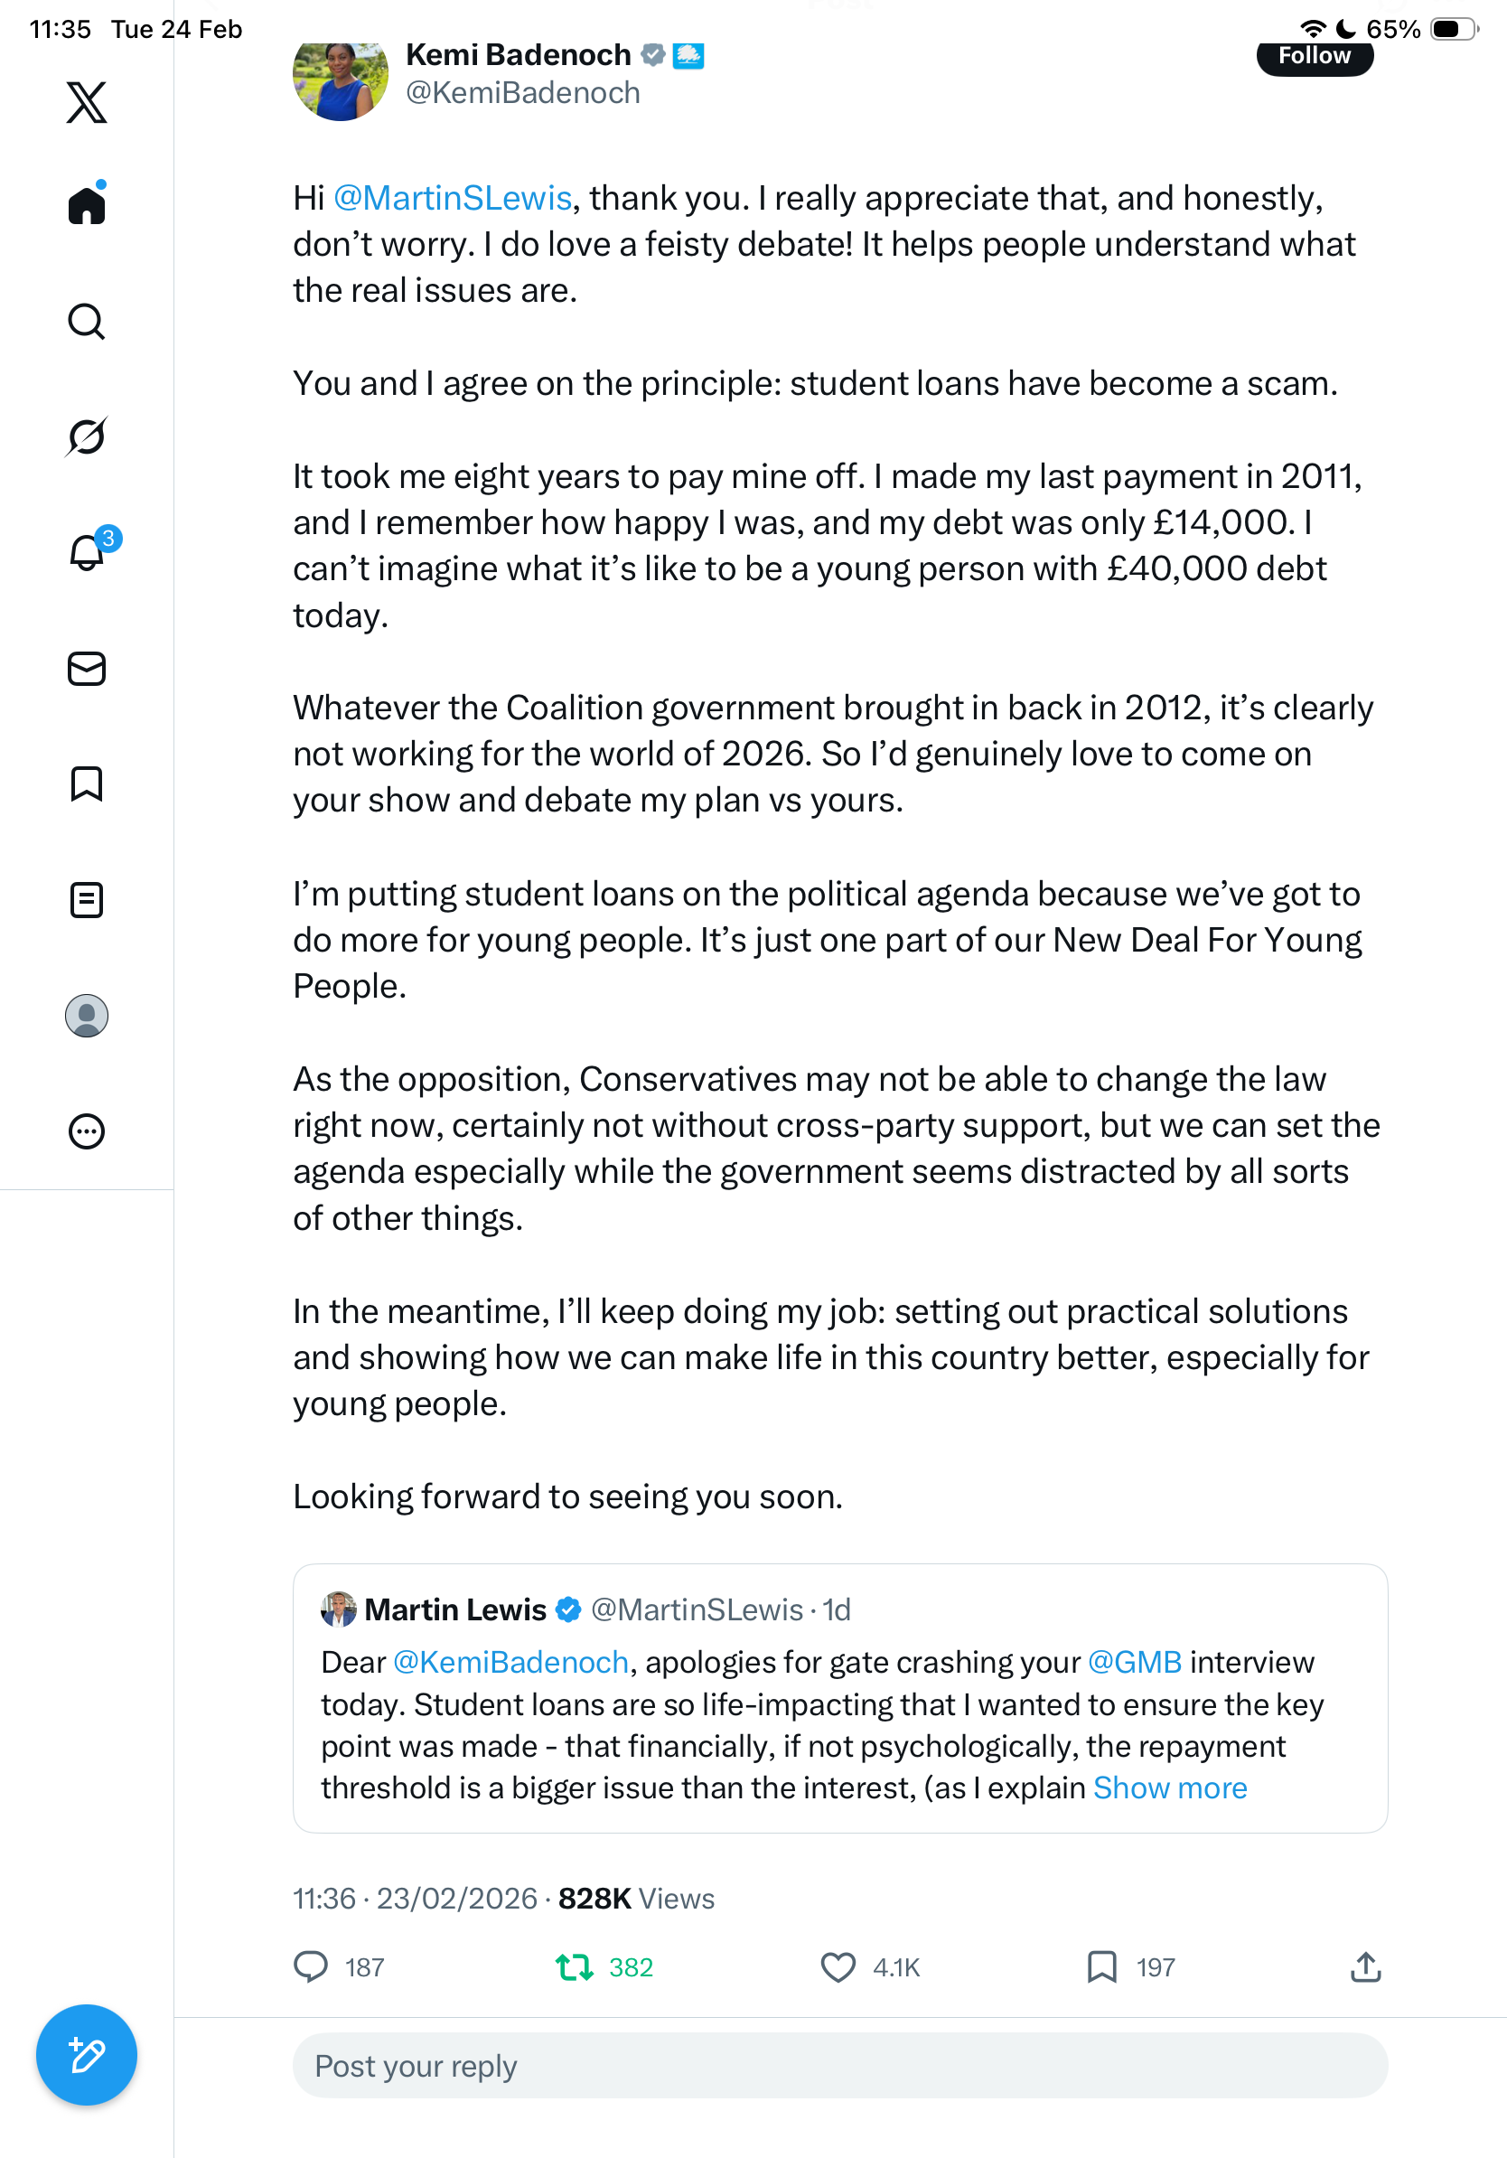Follow Kemi Badenoch
This screenshot has width=1507, height=2158.
tap(1315, 58)
